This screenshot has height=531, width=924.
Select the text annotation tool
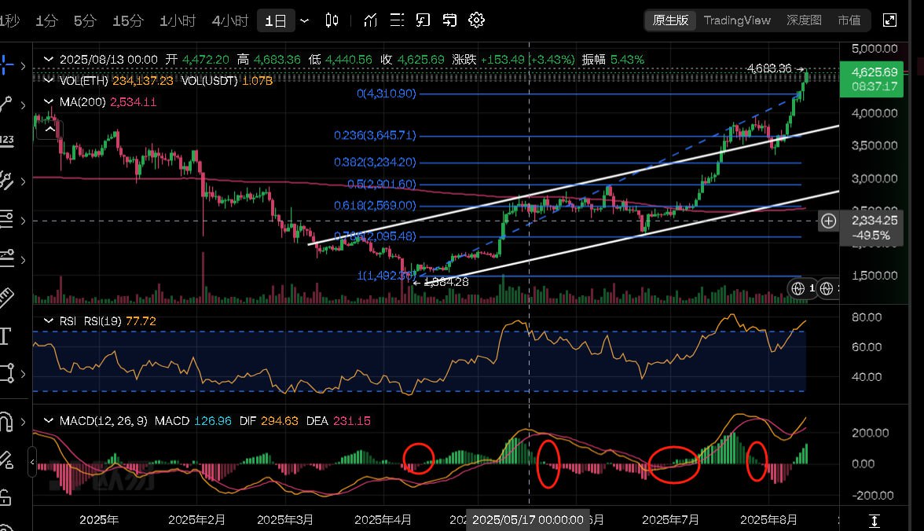[x=5, y=336]
